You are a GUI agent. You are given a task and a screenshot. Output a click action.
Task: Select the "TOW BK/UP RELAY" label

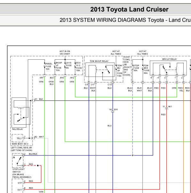coord(99,61)
